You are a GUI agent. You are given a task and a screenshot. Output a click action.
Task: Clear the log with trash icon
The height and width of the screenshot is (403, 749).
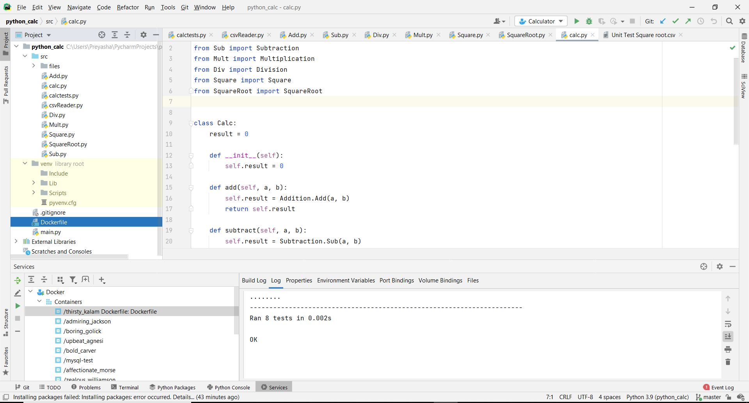click(728, 362)
